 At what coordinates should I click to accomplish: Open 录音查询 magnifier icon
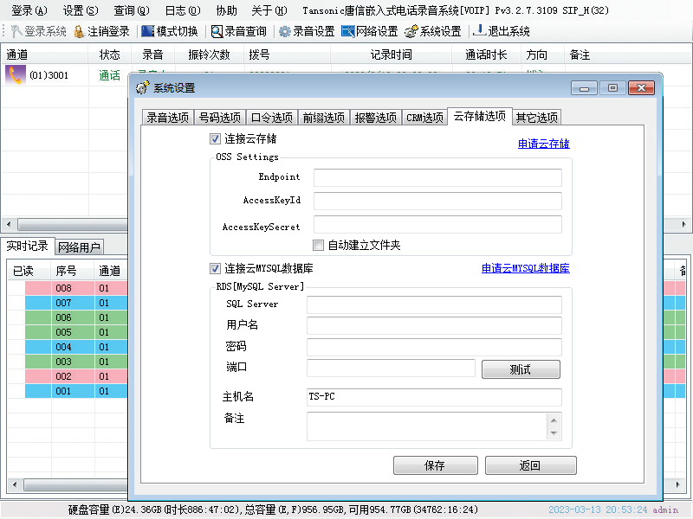[217, 31]
